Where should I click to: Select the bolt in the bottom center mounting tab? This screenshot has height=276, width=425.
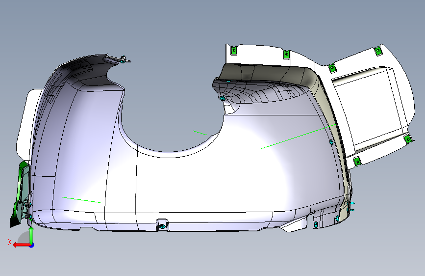162,226
